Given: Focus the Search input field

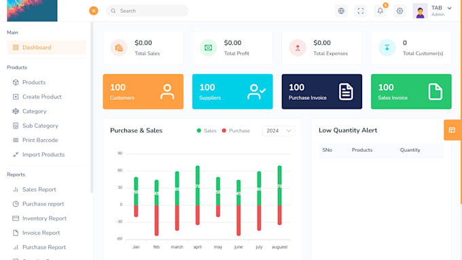Looking at the screenshot, I should (147, 11).
